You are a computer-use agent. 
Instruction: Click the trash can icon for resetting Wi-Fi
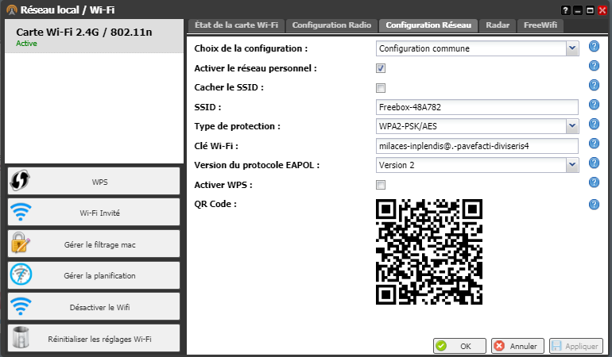coord(21,337)
